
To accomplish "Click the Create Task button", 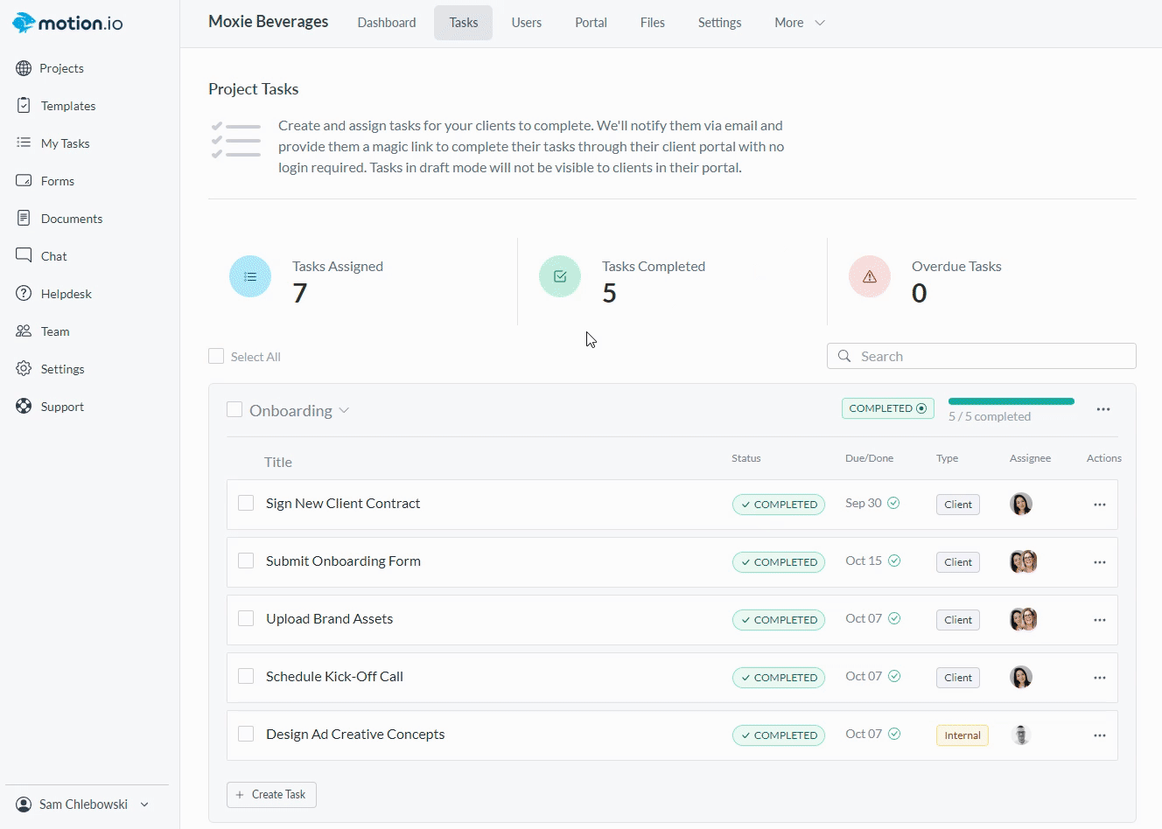I will coord(271,794).
